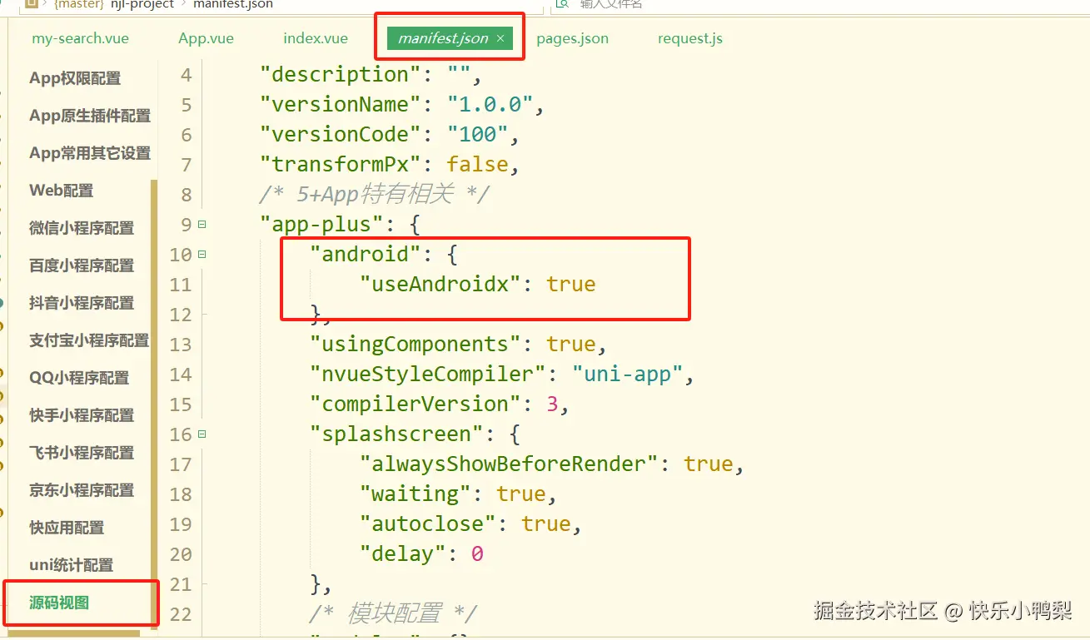Open the pages.json tab

[572, 38]
